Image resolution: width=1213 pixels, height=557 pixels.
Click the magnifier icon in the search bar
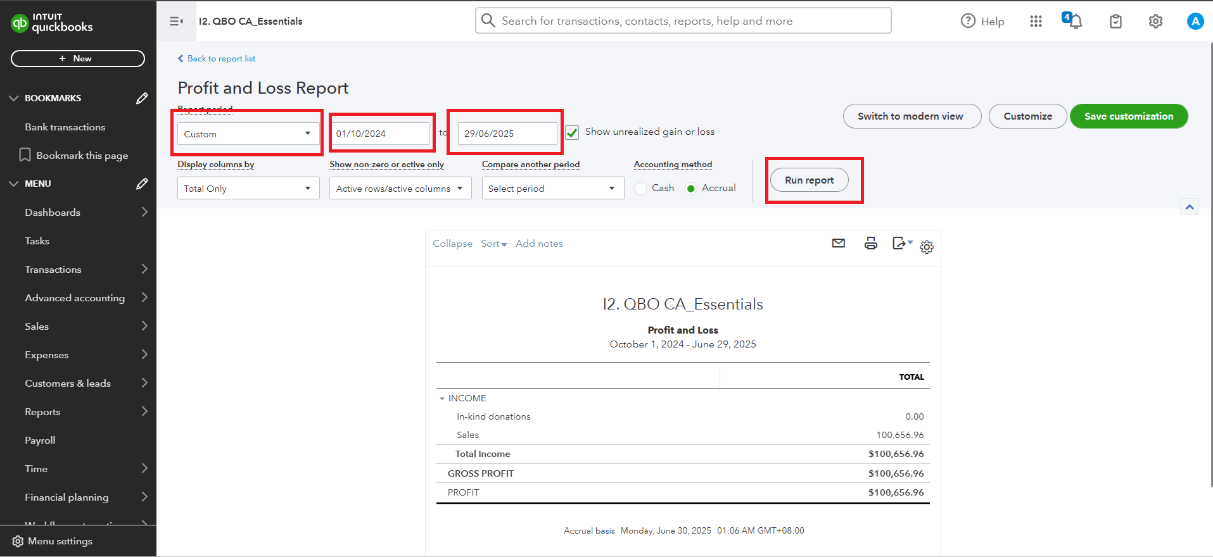[x=488, y=21]
